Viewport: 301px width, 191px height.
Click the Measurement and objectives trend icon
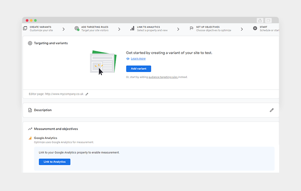point(30,129)
